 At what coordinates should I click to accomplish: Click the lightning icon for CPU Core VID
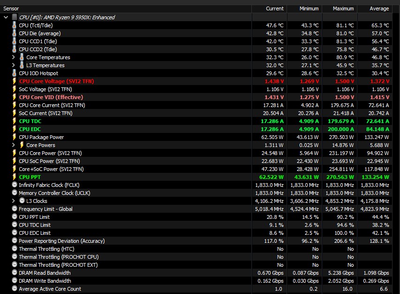tap(14, 97)
